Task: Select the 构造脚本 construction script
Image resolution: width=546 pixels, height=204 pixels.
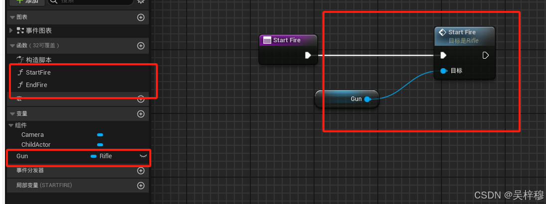Action: (39, 60)
